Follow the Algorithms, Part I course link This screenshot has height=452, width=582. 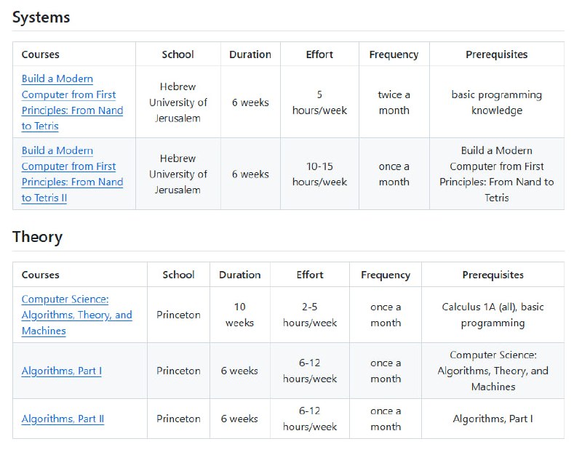61,371
